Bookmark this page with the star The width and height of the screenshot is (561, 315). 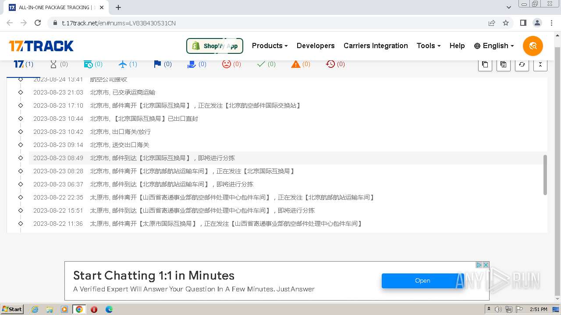pyautogui.click(x=506, y=23)
